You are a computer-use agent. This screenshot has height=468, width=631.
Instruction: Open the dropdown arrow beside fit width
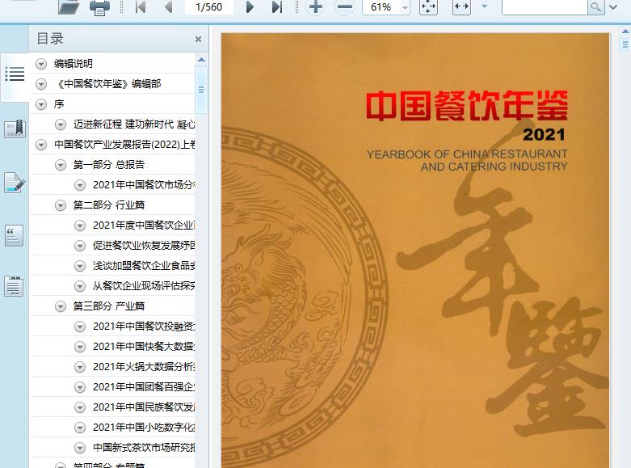click(485, 6)
